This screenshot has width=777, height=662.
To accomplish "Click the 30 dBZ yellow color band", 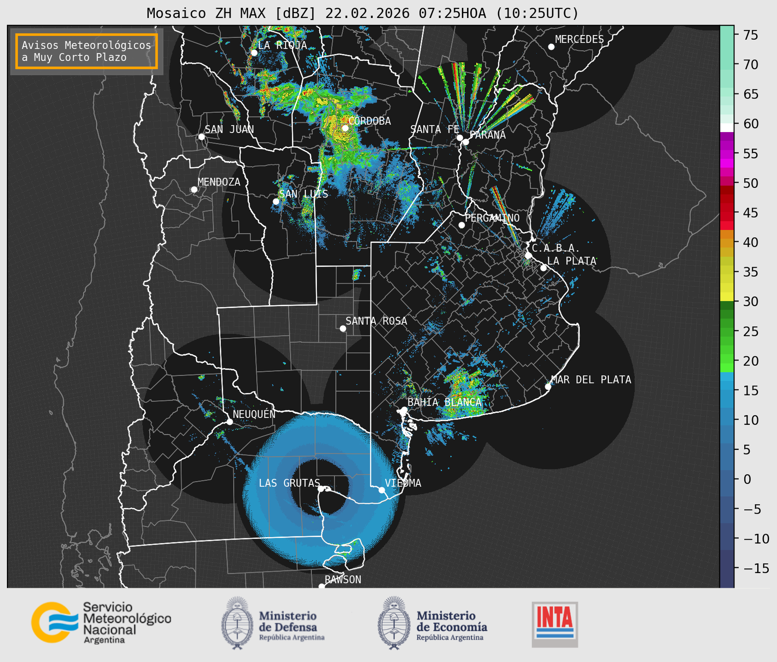I will 726,297.
